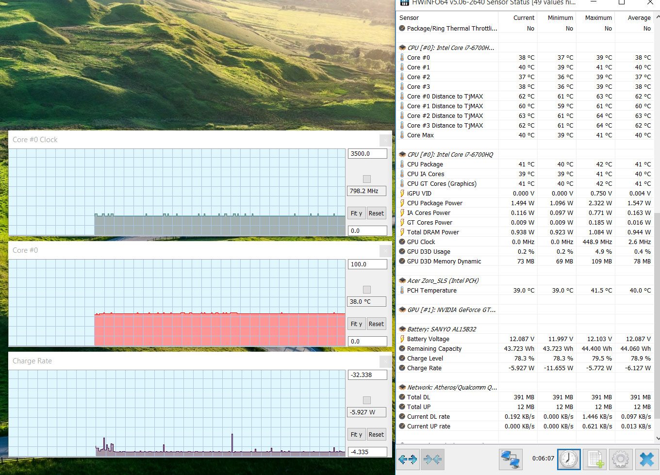Click chip icon of Acer Zoro_SLS group

click(x=402, y=280)
